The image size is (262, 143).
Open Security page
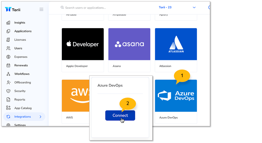pos(20,91)
